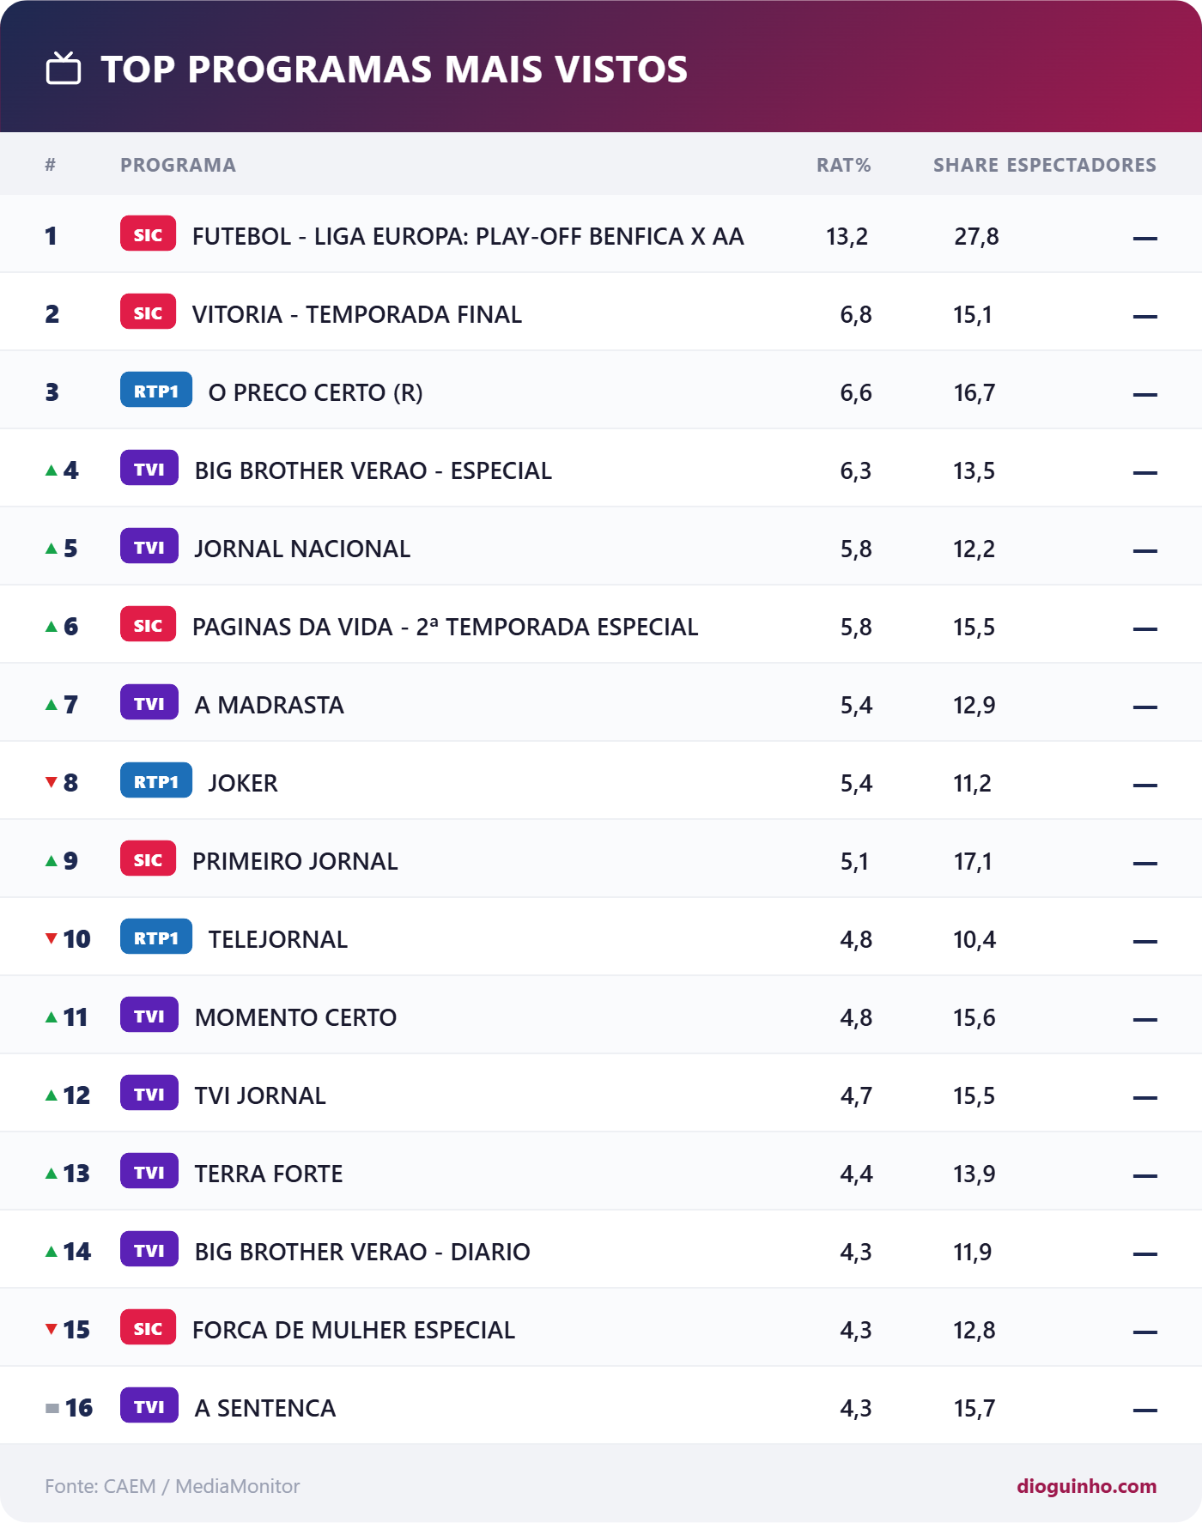Click the red down arrow at rank 15
The height and width of the screenshot is (1523, 1202).
[x=52, y=1329]
